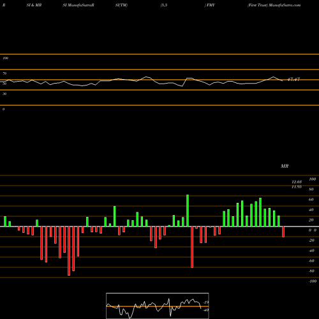This screenshot has width=319, height=319.
Task: Click the '-80' axis label on MR chart
Action: tap(311, 271)
